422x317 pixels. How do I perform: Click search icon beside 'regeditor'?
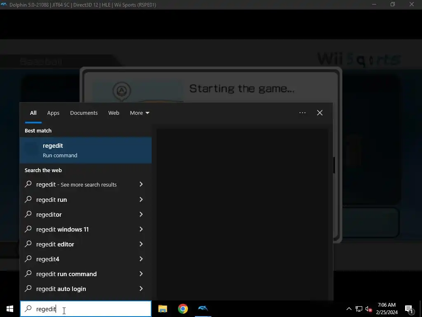[28, 214]
